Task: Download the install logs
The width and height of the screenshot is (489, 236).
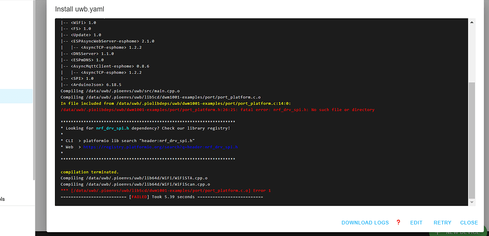Action: click(365, 223)
